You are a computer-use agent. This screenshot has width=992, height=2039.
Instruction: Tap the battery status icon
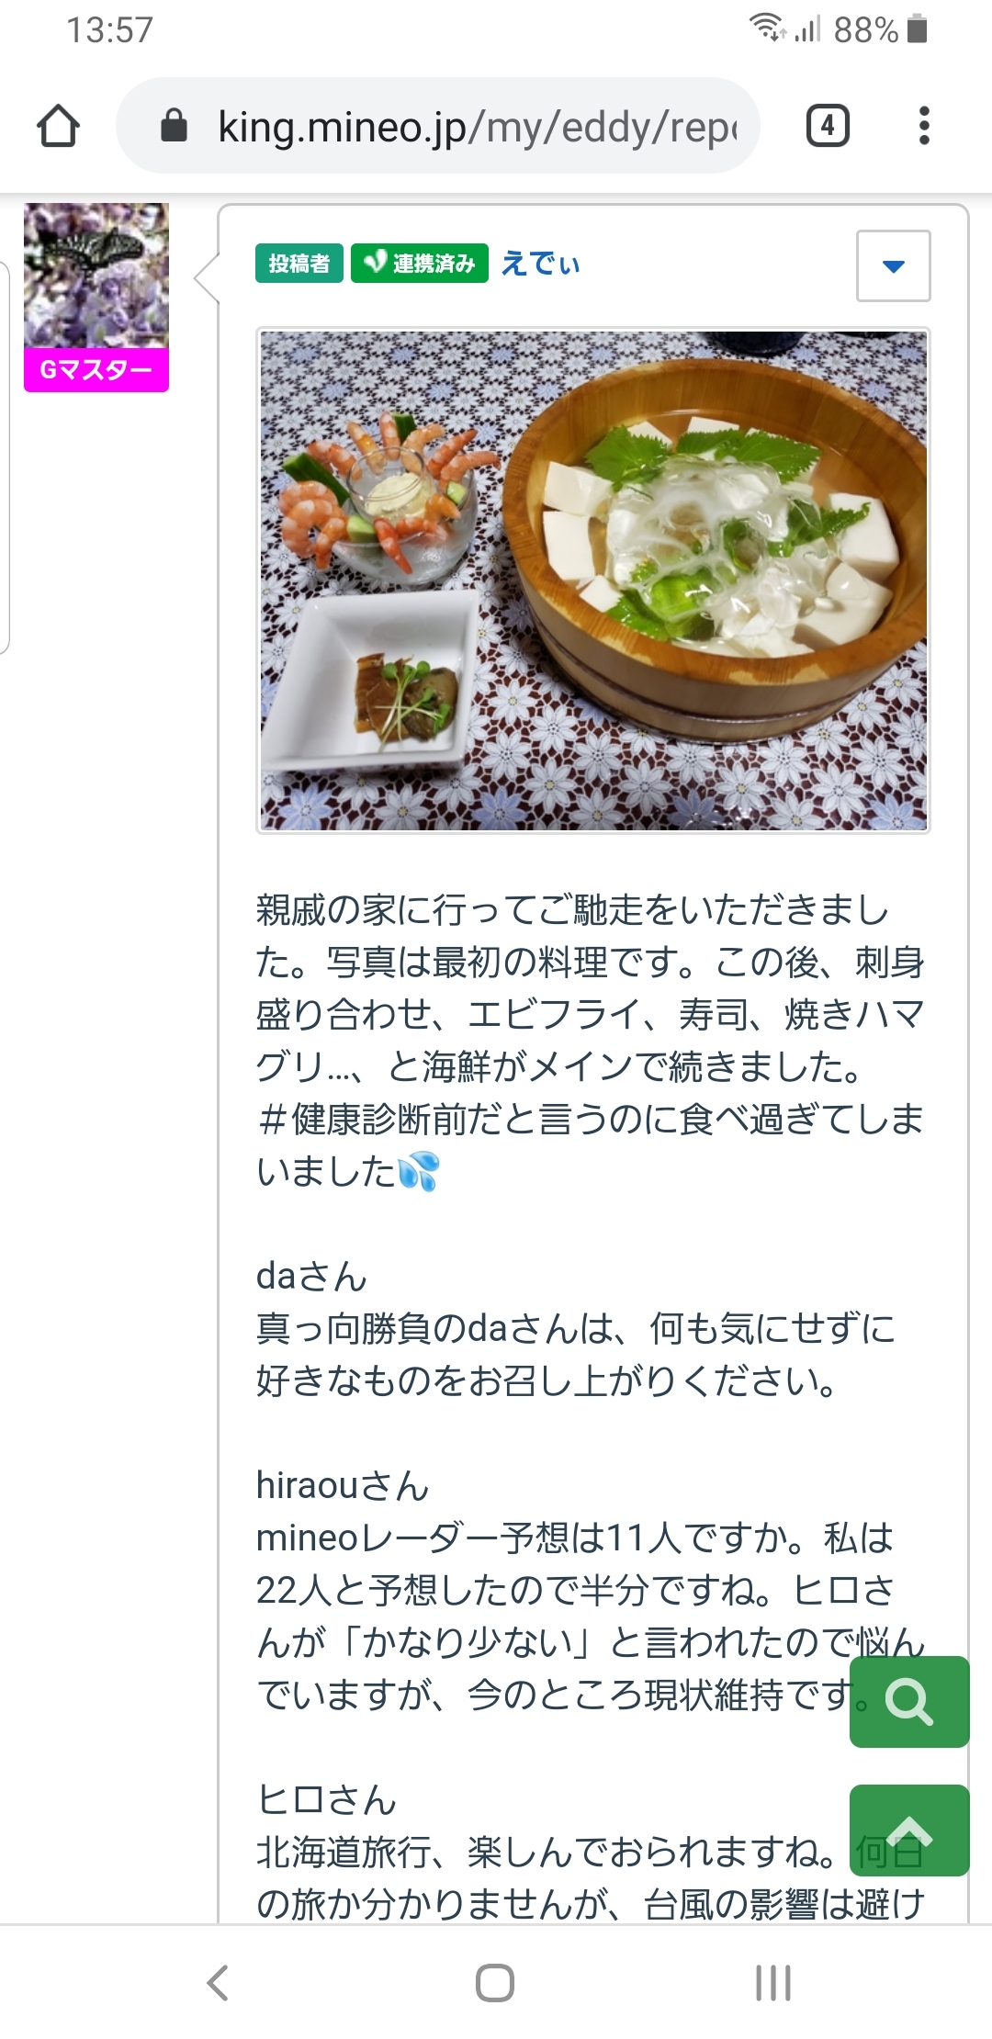pyautogui.click(x=917, y=29)
